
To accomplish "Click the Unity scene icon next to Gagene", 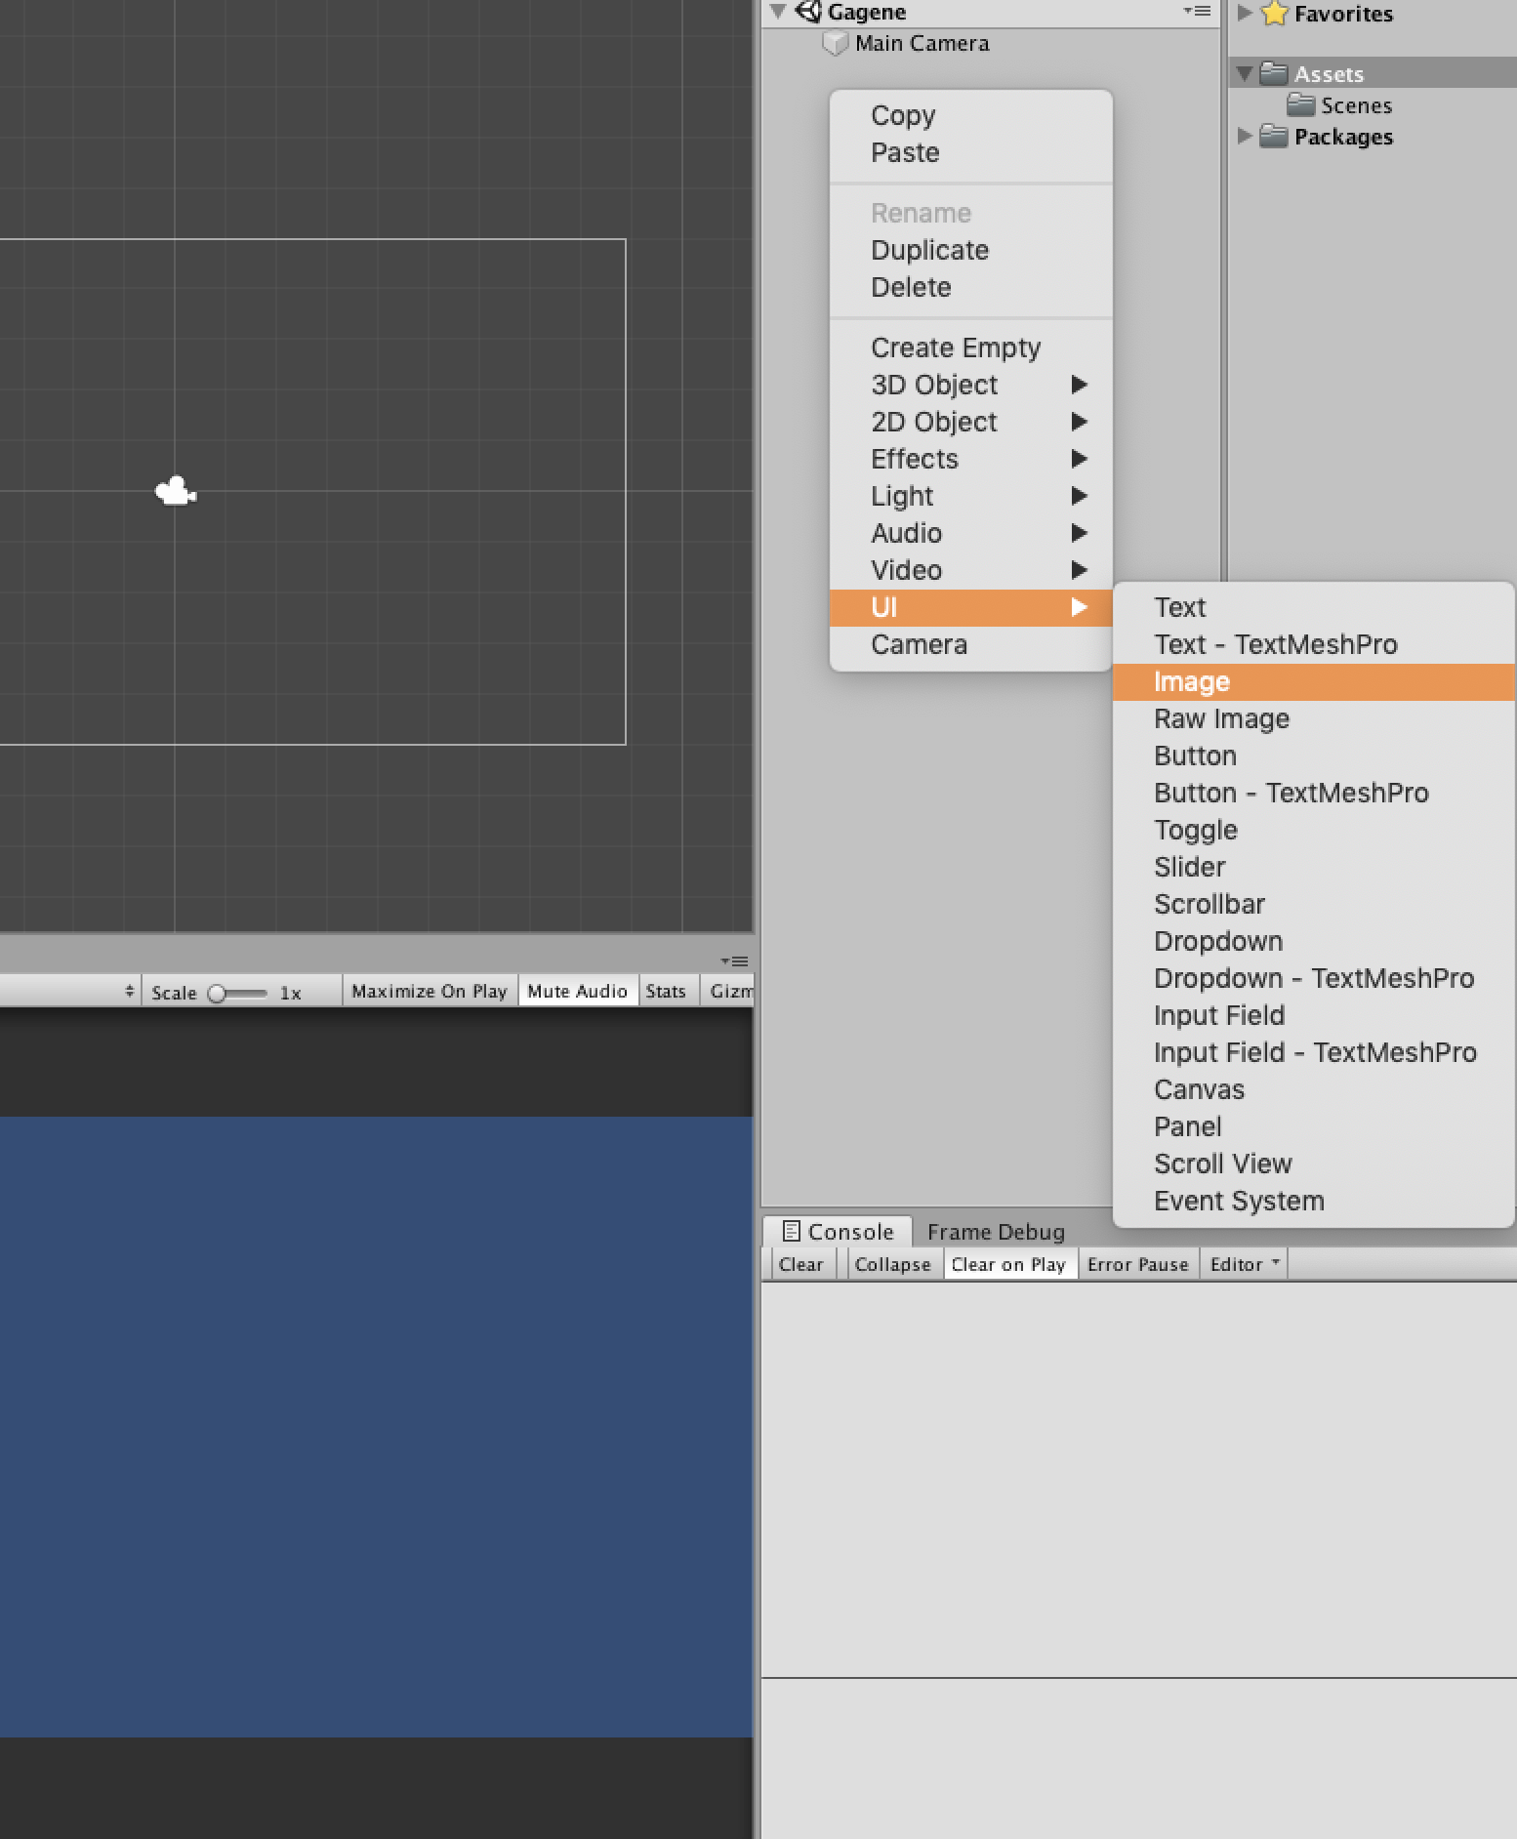I will [x=808, y=12].
